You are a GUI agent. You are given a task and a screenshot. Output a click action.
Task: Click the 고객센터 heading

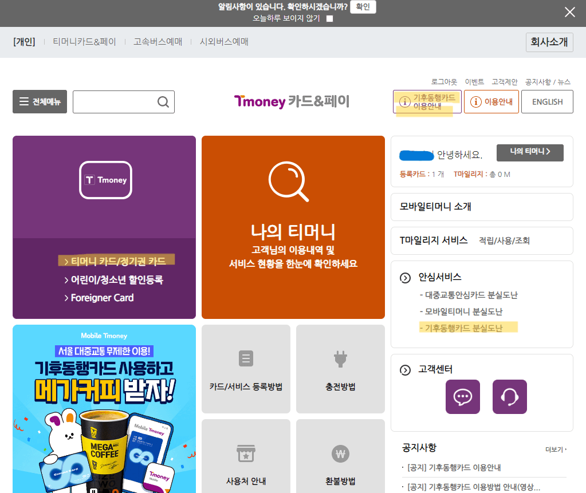coord(435,369)
